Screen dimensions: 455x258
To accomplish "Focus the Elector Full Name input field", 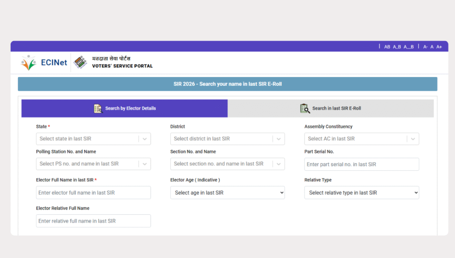I will click(x=93, y=193).
